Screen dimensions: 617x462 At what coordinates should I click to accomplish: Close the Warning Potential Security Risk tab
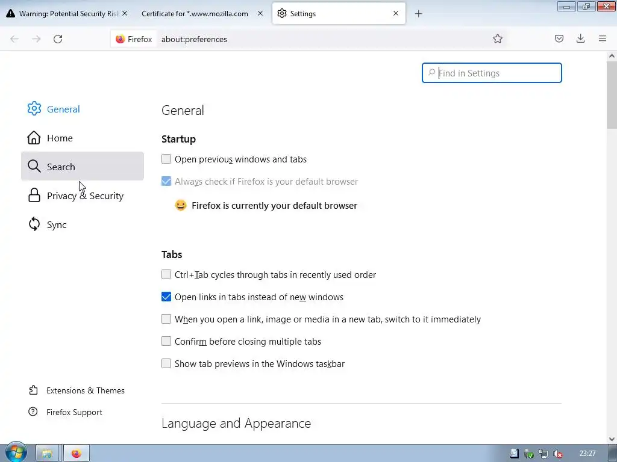[x=125, y=13]
